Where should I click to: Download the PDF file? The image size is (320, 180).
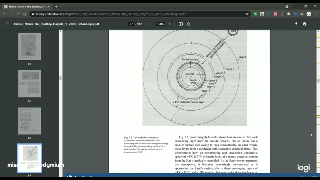coord(296,24)
